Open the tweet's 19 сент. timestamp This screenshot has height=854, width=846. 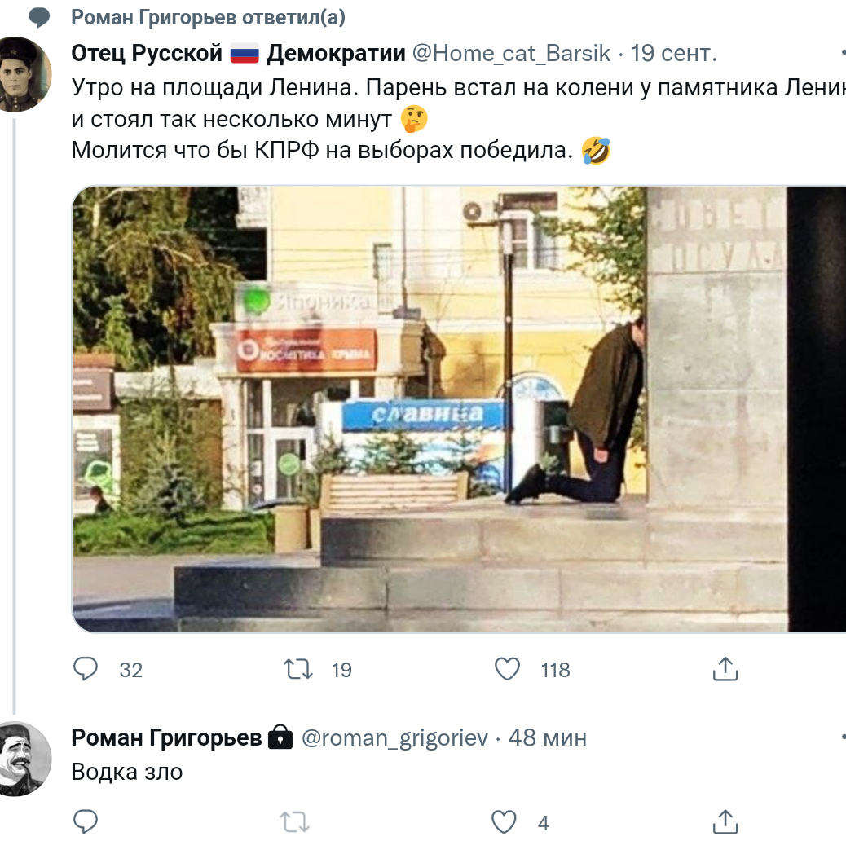click(x=674, y=54)
